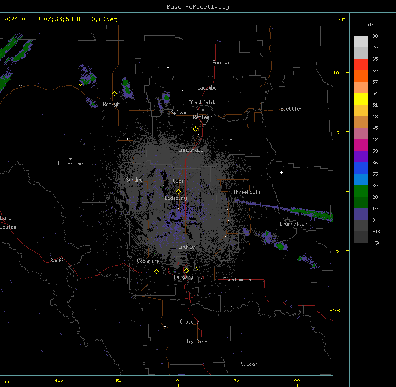396x387 pixels.
Task: Click the Strathmore city label
Action: (237, 279)
